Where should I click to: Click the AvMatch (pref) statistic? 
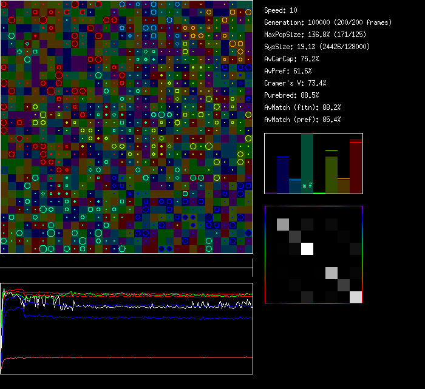(302, 120)
